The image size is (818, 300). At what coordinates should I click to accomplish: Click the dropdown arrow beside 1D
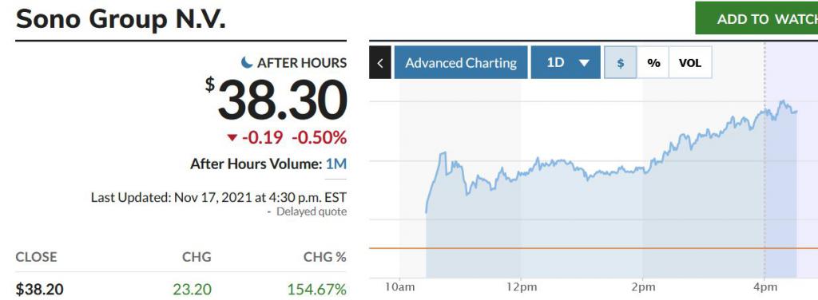point(584,63)
